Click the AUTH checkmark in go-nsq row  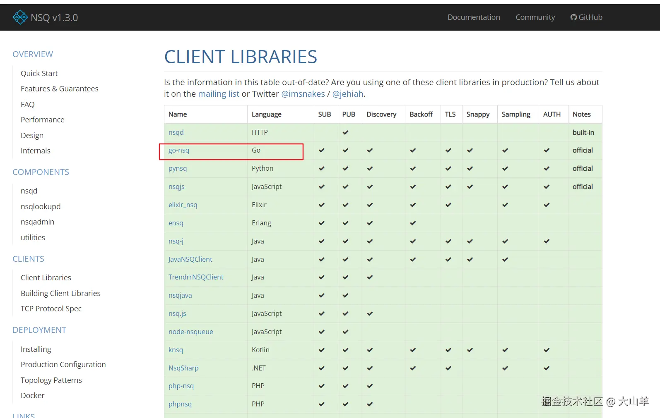click(x=547, y=150)
